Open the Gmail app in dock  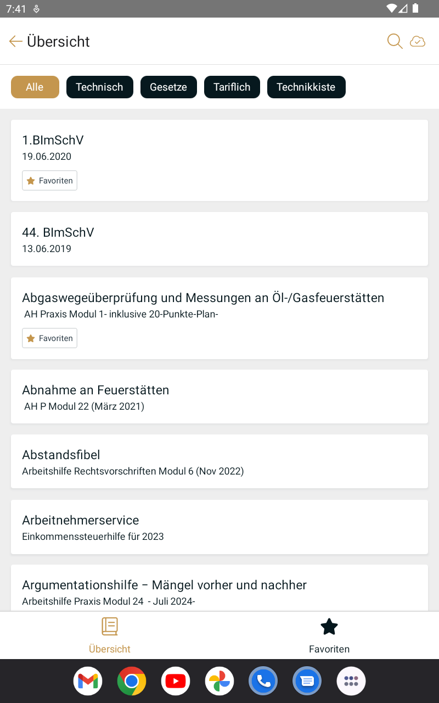(x=88, y=681)
